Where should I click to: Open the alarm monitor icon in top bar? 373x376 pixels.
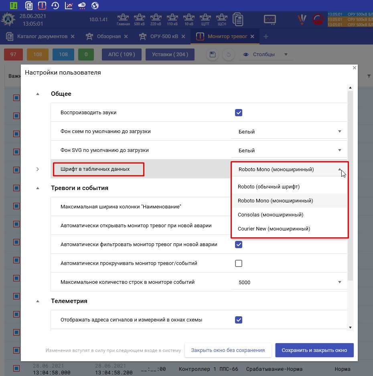[x=42, y=6]
